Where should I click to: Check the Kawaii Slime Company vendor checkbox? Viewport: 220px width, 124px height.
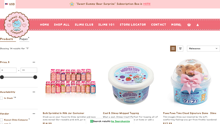coord(1,120)
